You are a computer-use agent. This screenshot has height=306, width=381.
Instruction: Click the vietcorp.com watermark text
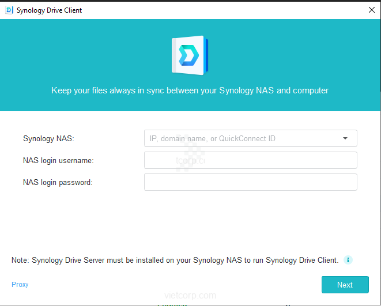pyautogui.click(x=190, y=296)
